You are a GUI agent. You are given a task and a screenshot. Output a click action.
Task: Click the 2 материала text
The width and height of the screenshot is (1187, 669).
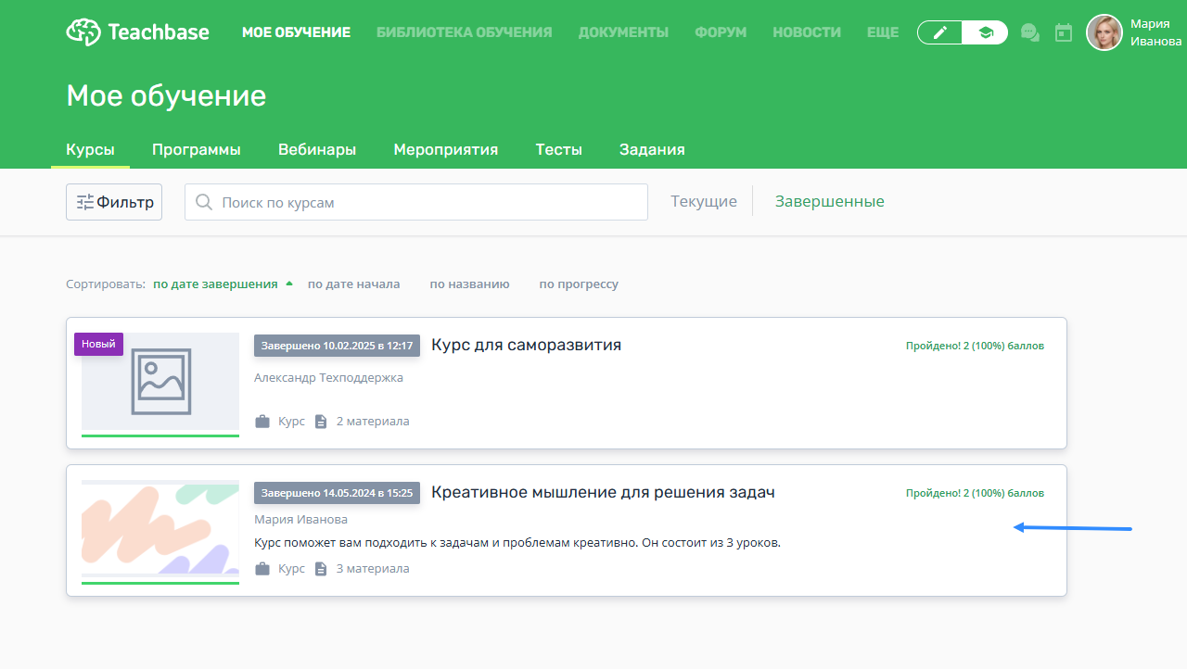tap(373, 422)
